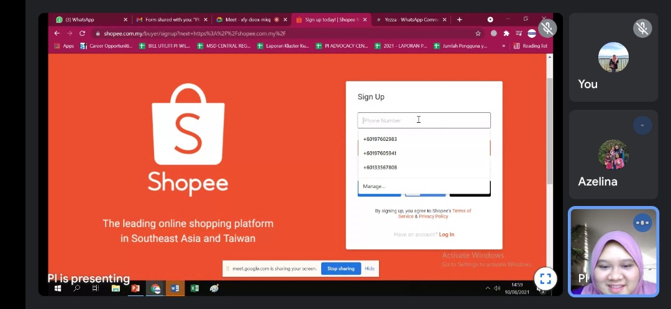Open the taskbar clock showing 14:59

pyautogui.click(x=517, y=289)
